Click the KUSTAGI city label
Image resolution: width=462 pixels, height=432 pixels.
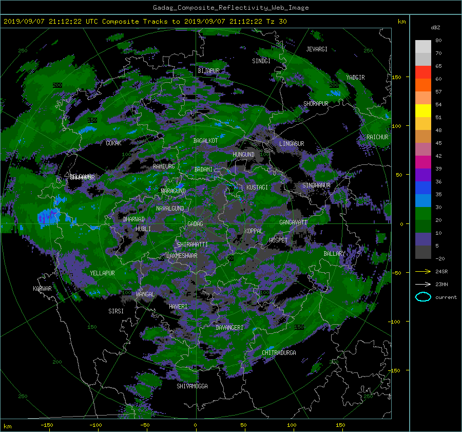point(257,187)
